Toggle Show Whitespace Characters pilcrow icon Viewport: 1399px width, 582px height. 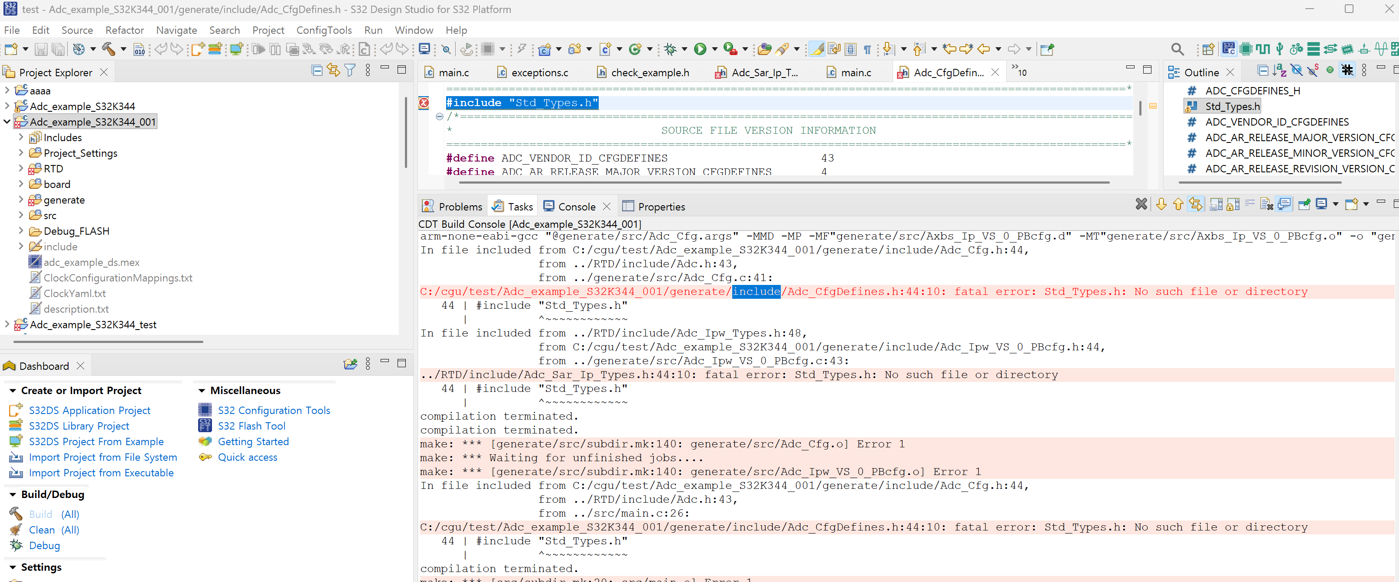867,49
